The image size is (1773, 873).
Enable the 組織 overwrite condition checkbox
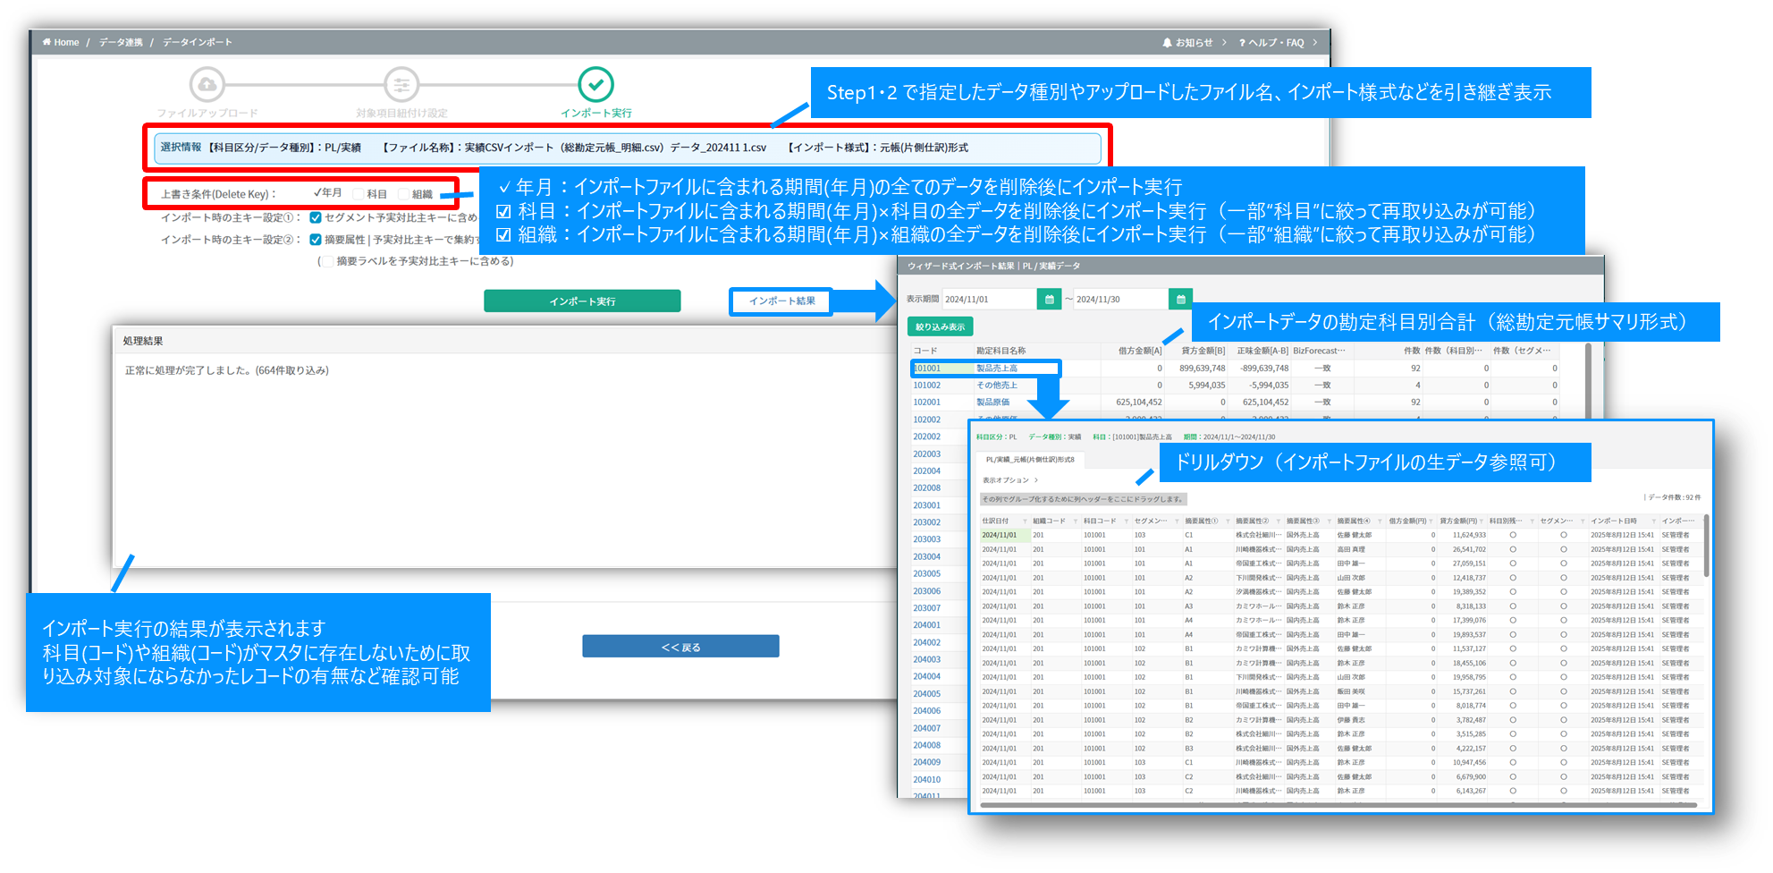(x=403, y=194)
